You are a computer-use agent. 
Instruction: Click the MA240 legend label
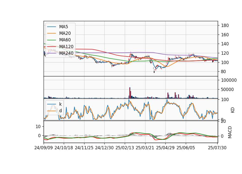[x=66, y=53]
